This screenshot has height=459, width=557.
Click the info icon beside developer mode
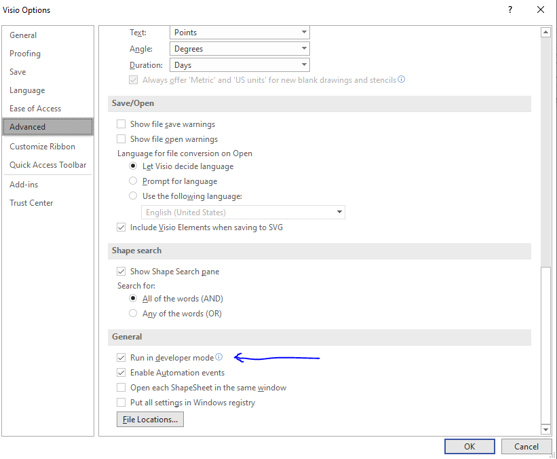pyautogui.click(x=219, y=356)
